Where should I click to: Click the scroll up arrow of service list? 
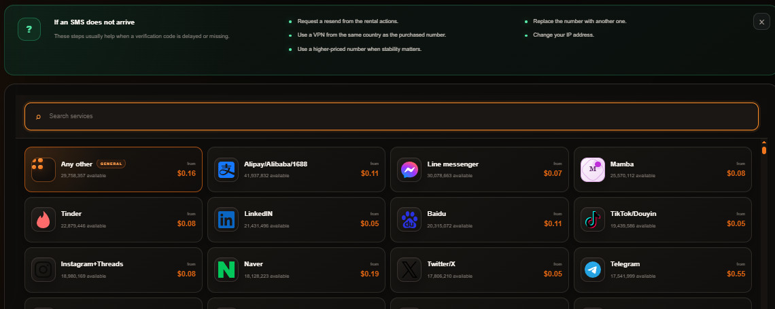coord(764,142)
